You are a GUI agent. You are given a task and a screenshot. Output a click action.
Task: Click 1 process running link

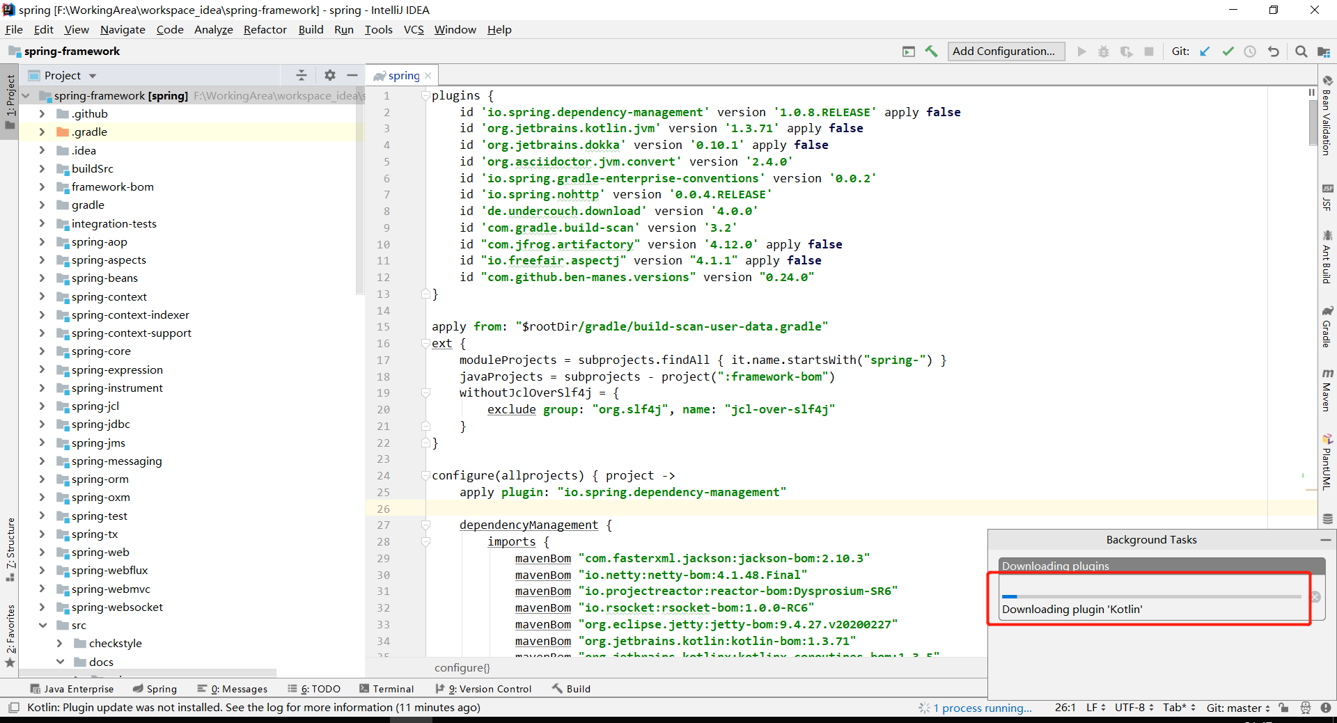983,708
